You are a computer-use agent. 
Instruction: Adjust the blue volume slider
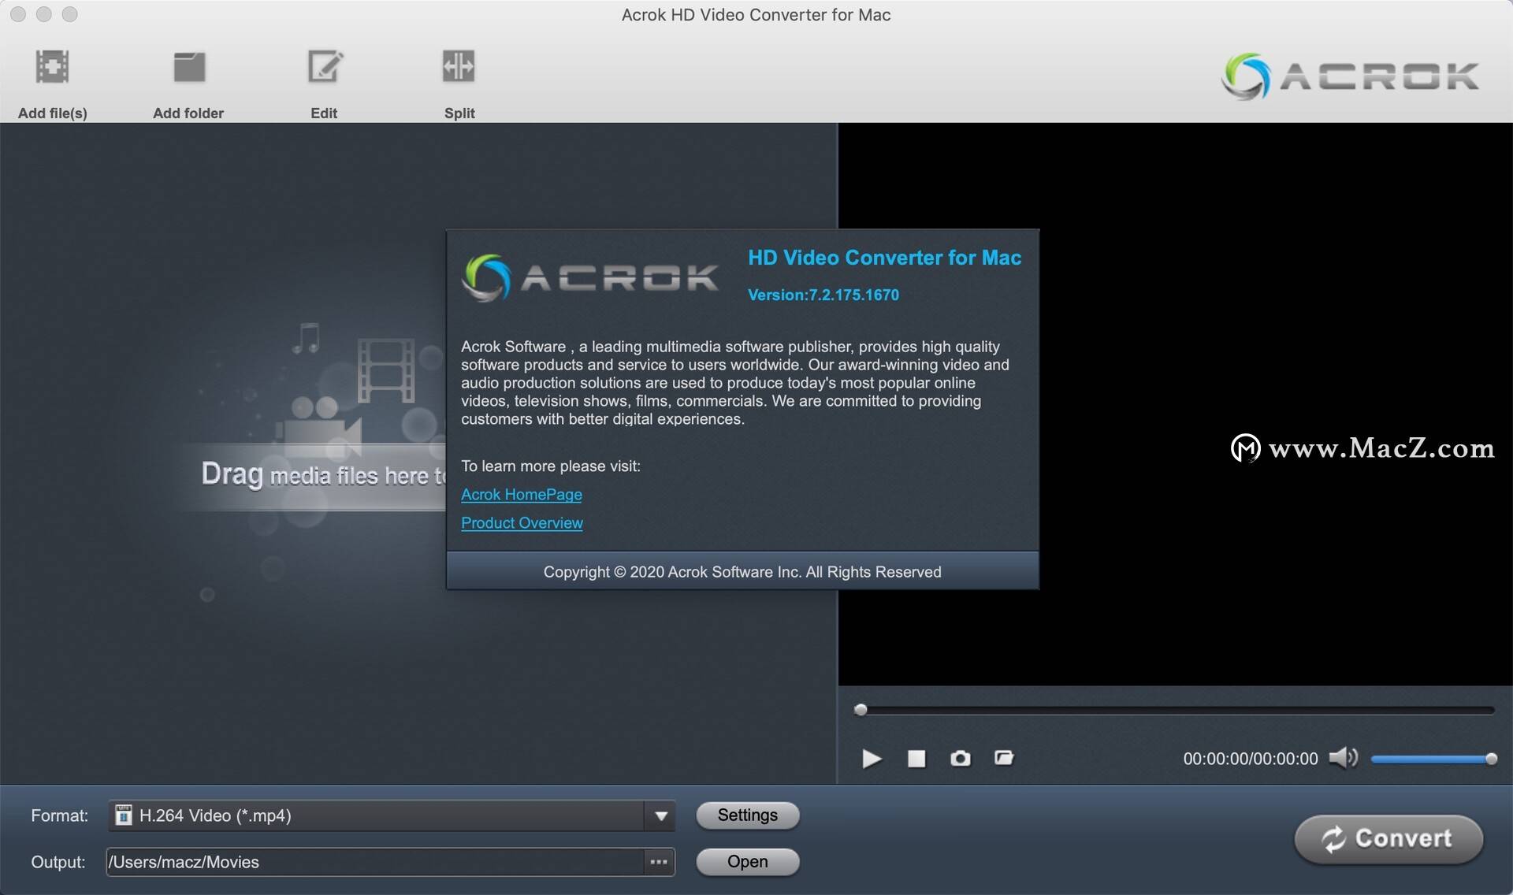(1430, 759)
